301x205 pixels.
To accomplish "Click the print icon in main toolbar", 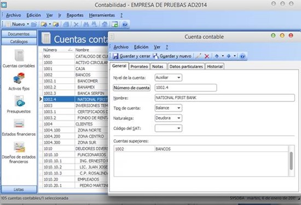I will tap(66, 25).
